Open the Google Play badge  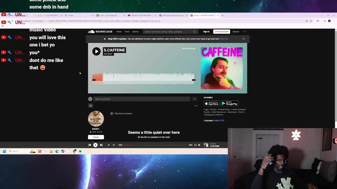230,103
